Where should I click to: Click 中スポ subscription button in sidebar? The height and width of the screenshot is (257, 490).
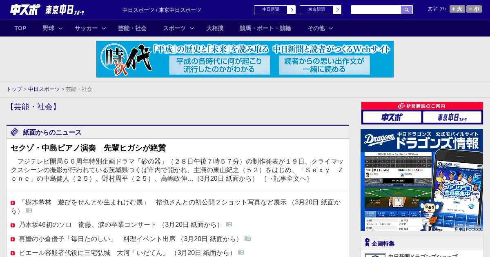click(x=392, y=117)
